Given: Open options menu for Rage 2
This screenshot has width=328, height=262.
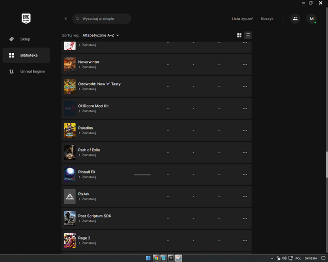Looking at the screenshot, I should coord(245,241).
